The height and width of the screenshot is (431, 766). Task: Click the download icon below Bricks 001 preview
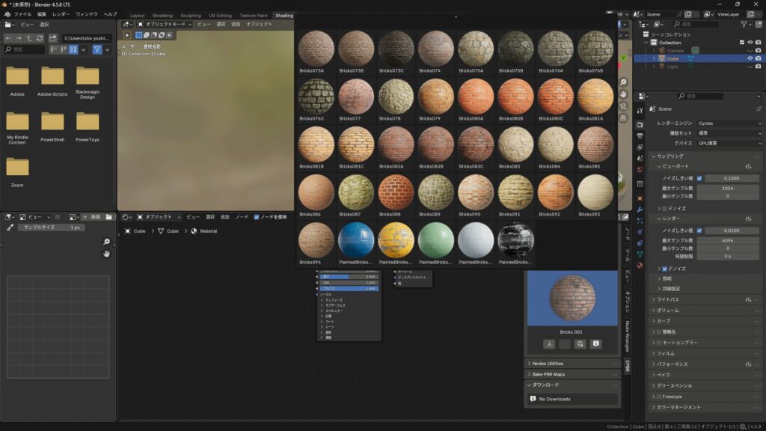pyautogui.click(x=549, y=344)
